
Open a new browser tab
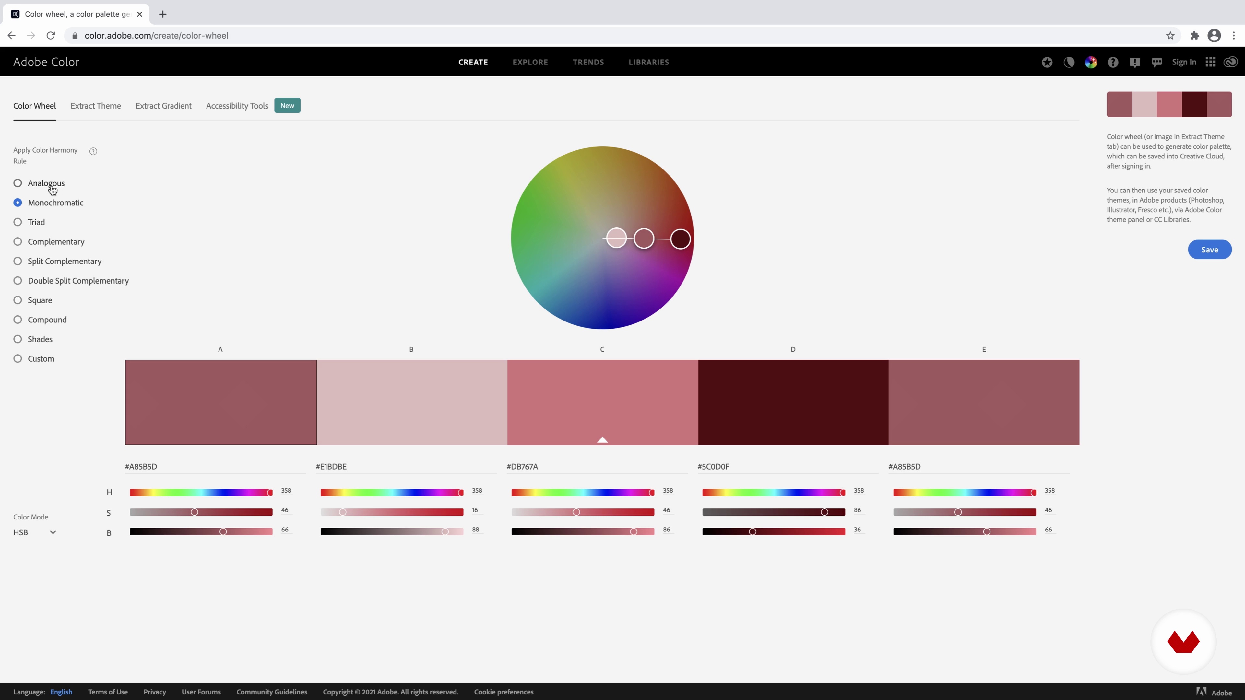coord(163,14)
